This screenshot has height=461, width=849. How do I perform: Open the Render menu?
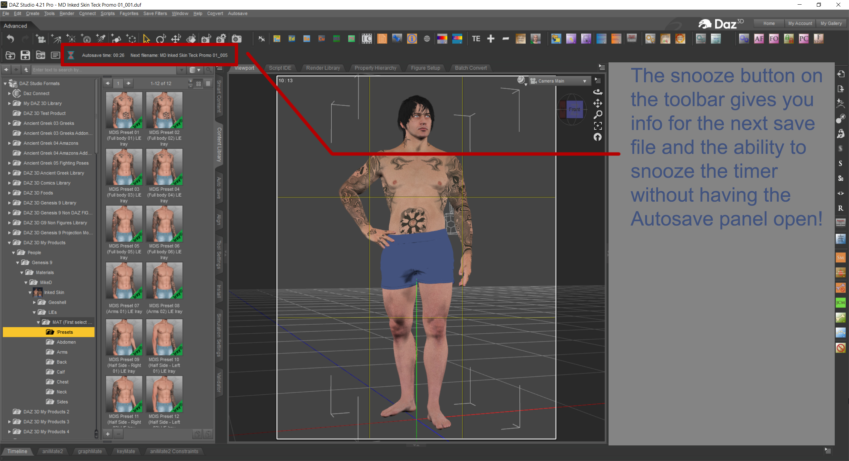click(67, 14)
